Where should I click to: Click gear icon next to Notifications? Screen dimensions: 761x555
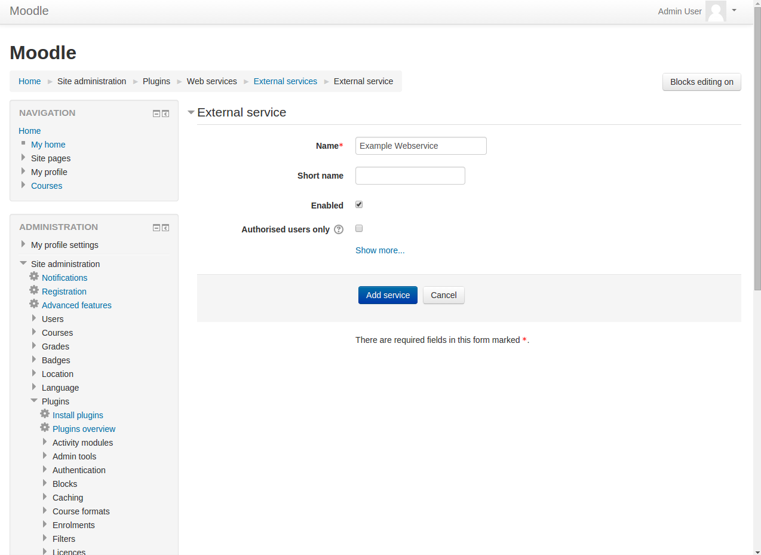pos(34,277)
